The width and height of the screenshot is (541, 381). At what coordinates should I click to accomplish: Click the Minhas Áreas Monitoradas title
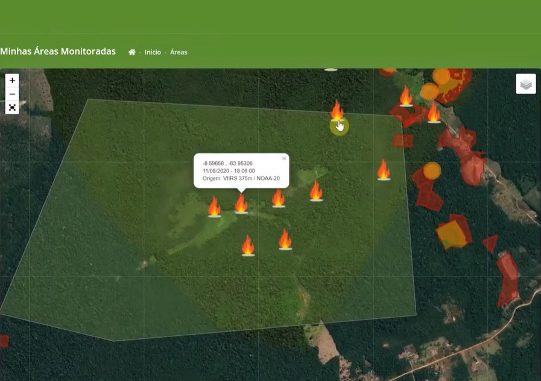58,52
